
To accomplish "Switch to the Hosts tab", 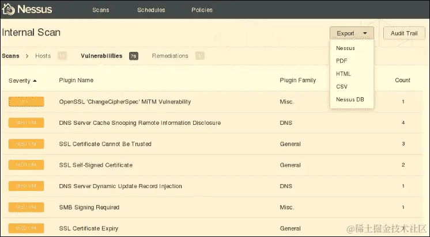I will [43, 56].
